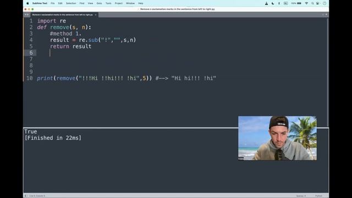Image resolution: width=352 pixels, height=198 pixels.
Task: Open the Edit menu
Action: [60, 3]
